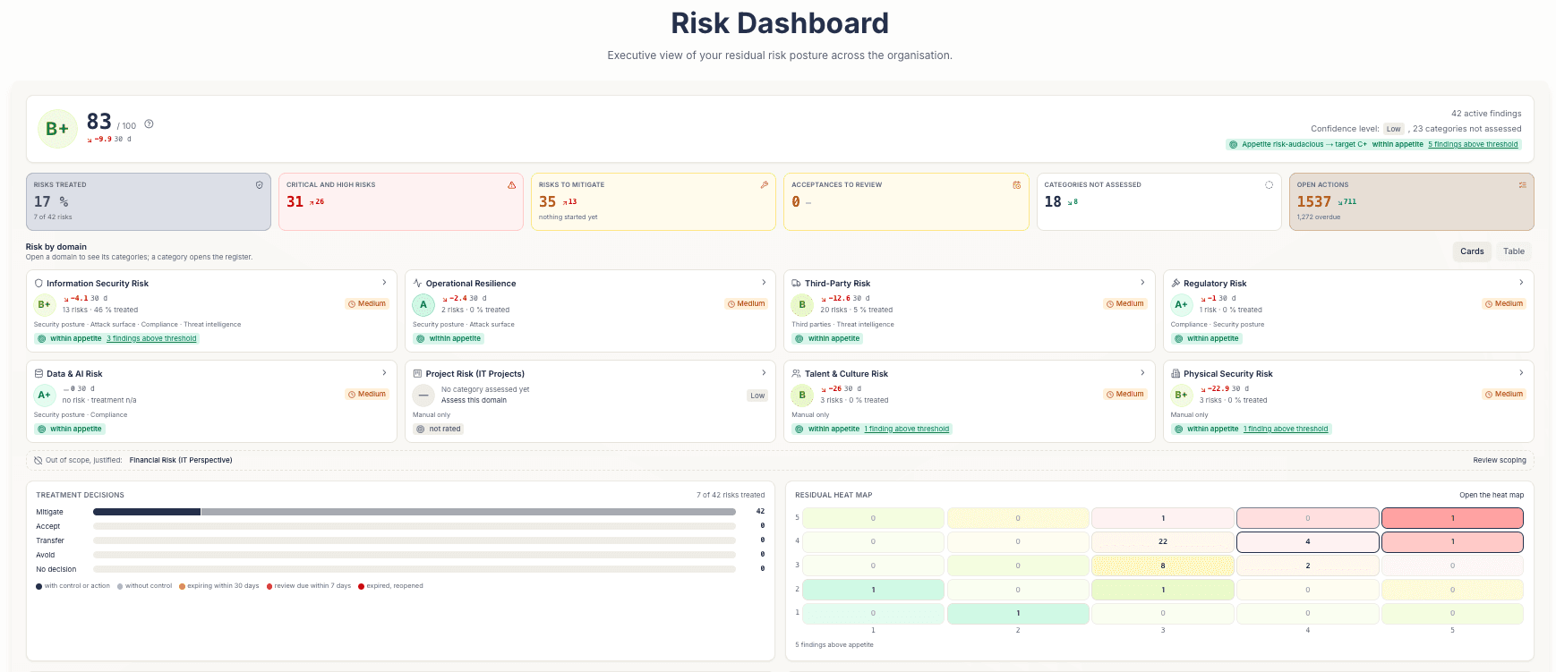
Task: Click the heat map cell showing 4
Action: [1308, 542]
